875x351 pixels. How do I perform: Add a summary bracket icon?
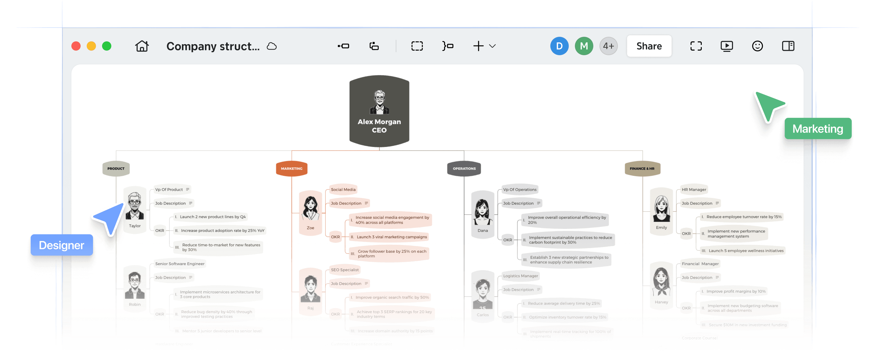(x=447, y=46)
